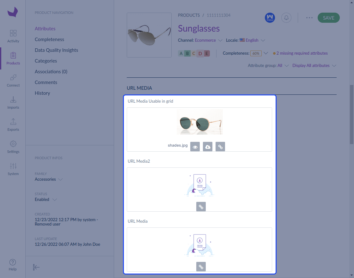The image size is (354, 278).
Task: Open the Activity dashboard icon
Action: click(13, 33)
